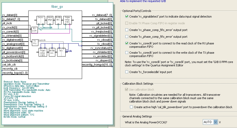
Task: Click the receiver Phase comp. FIFO block
Action: pyautogui.click(x=67, y=20)
